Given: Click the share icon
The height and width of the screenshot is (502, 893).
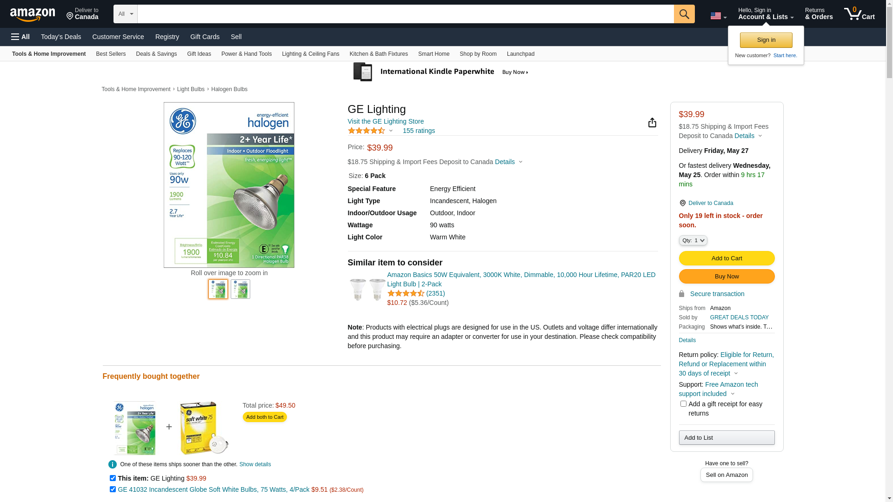Looking at the screenshot, I should (652, 122).
